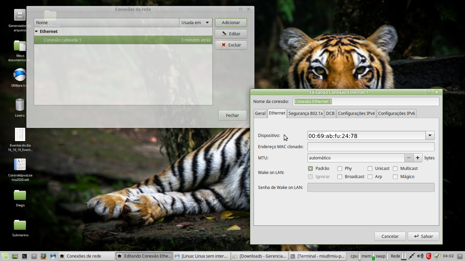Click the Nome da conexão field
Screen dimensions: 465x261
click(x=366, y=102)
